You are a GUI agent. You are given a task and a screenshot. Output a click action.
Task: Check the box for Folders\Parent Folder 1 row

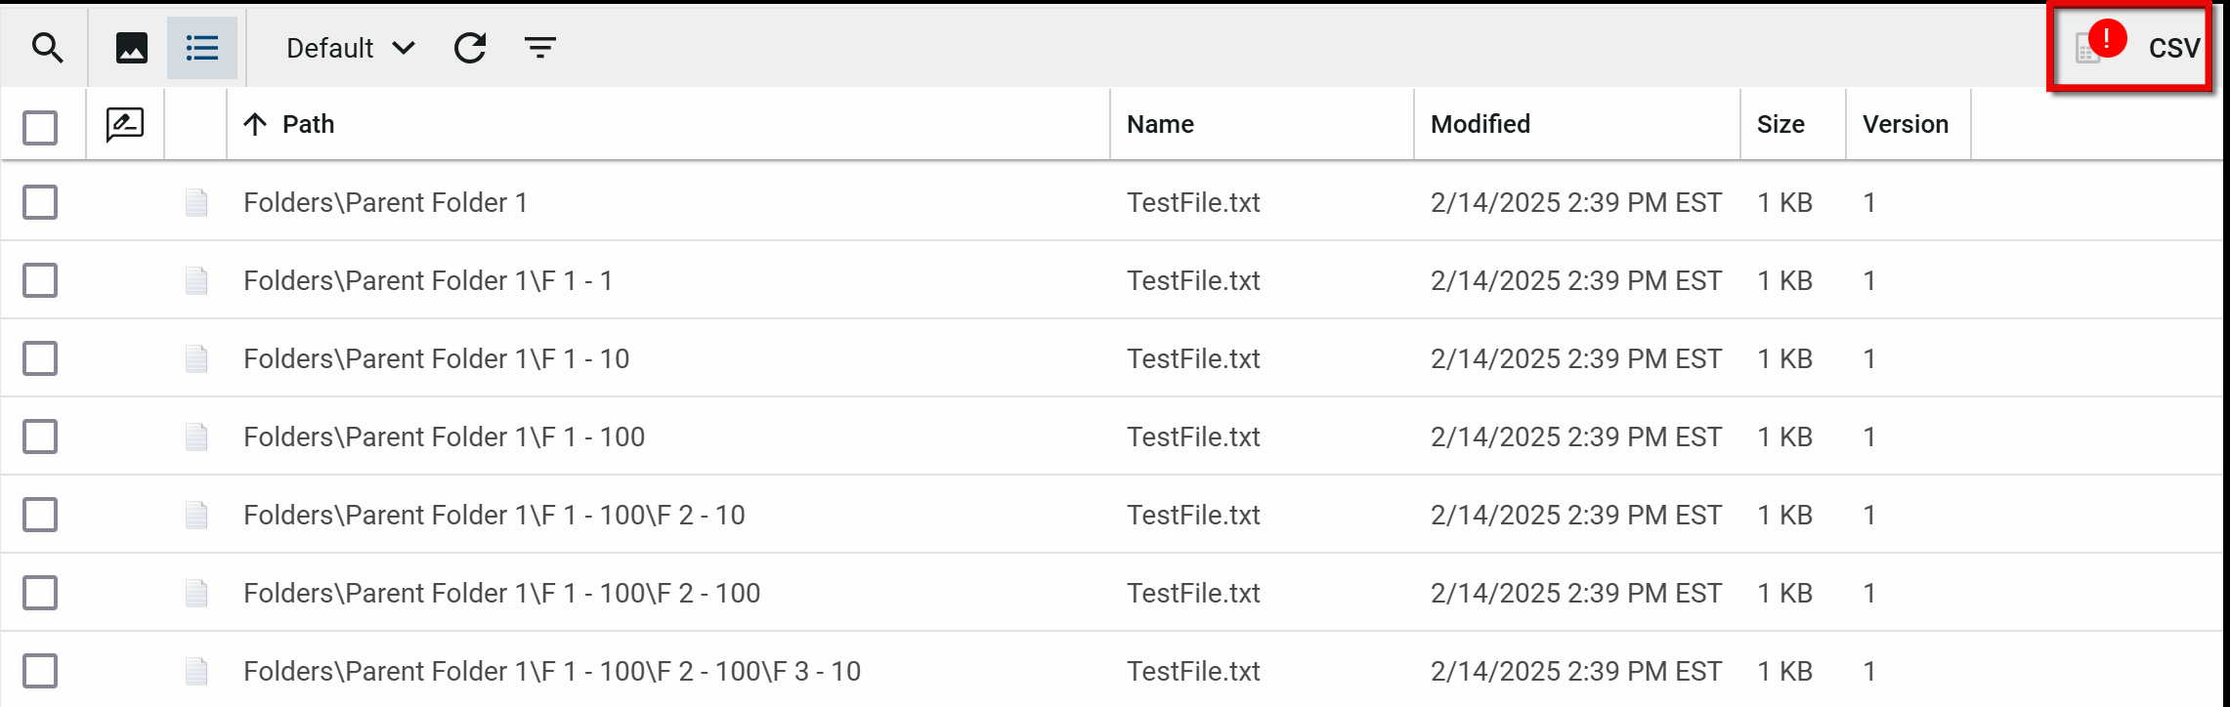click(40, 203)
